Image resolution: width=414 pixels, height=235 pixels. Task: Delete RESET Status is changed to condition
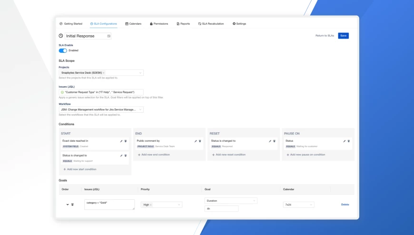click(x=274, y=141)
